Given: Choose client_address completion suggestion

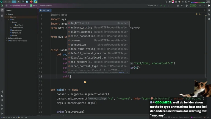Looking at the screenshot, I should (98, 32).
